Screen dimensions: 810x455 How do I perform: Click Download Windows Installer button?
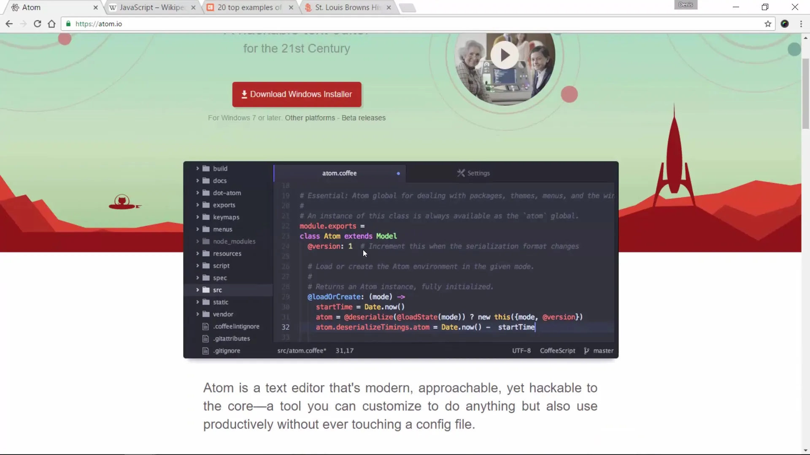click(x=297, y=94)
